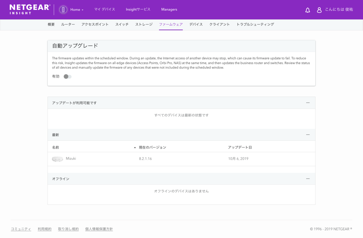Collapse the アップデートが利用可能です section

click(308, 103)
